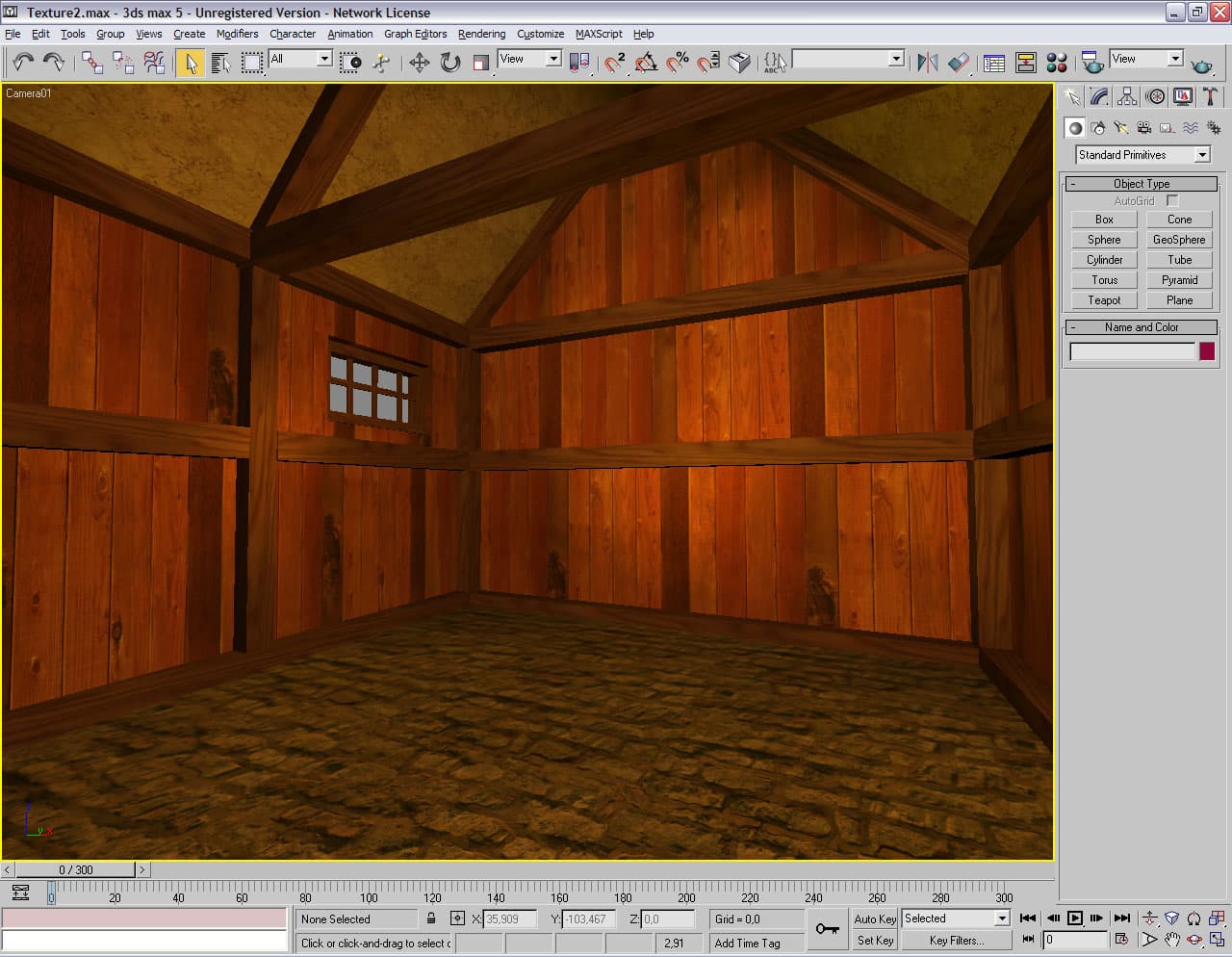The height and width of the screenshot is (957, 1232).
Task: Open Select by Name list icon
Action: (220, 63)
